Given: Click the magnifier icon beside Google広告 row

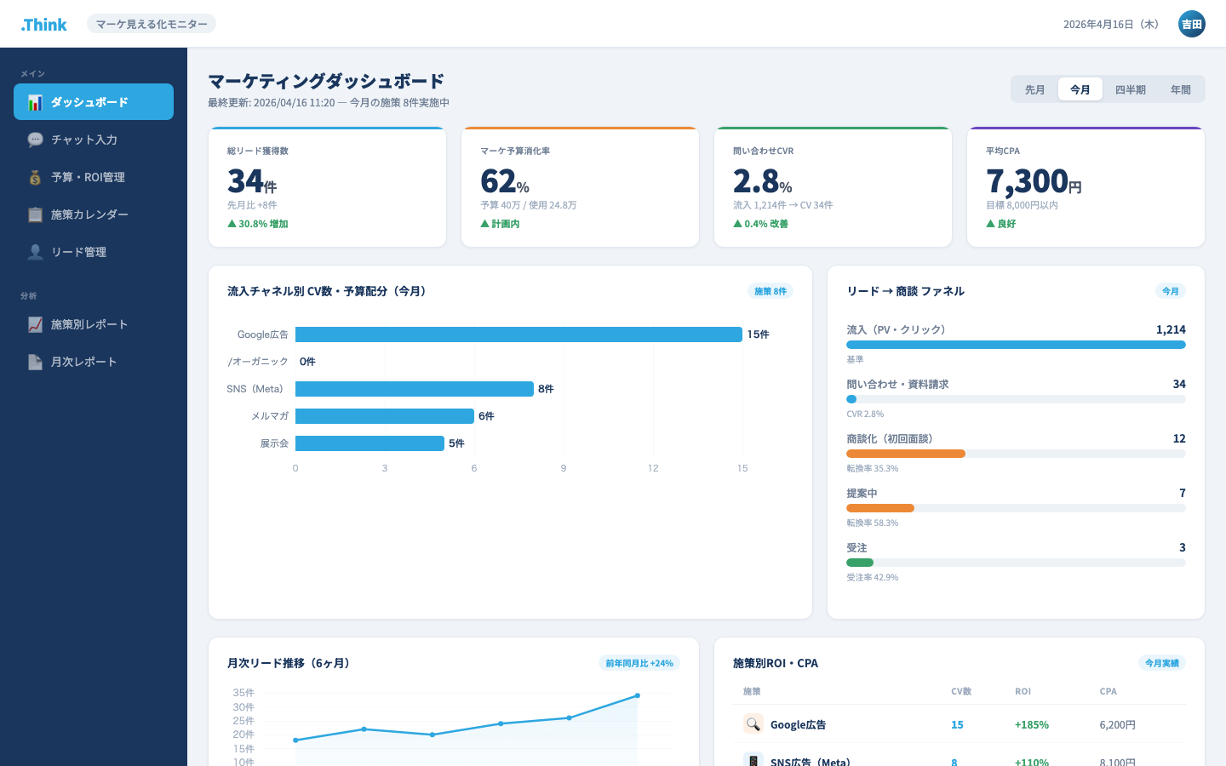Looking at the screenshot, I should pos(753,724).
